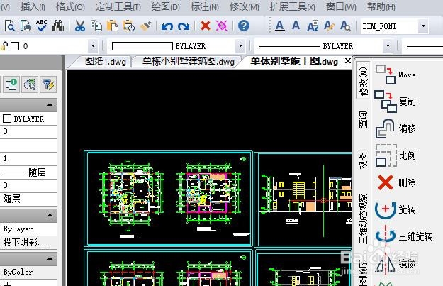Click the red X delete icon in toolbar
Screen dimensions: 443x286
(x=206, y=26)
